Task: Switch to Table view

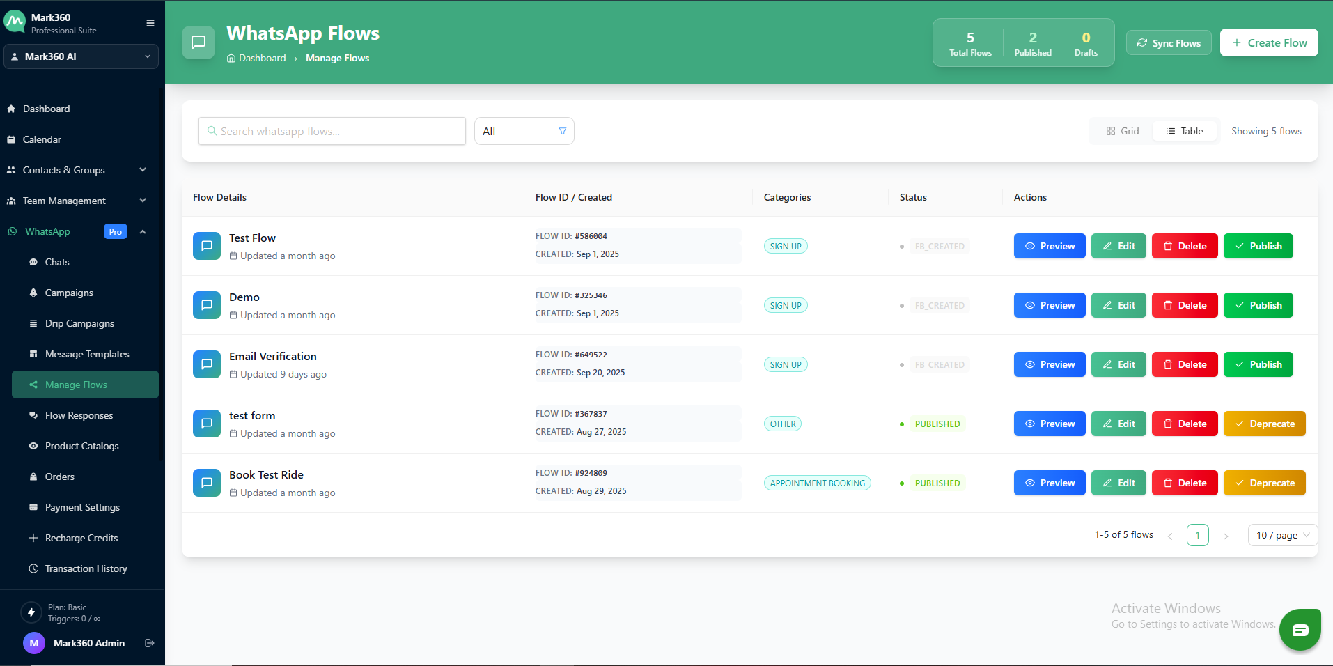Action: (x=1185, y=131)
